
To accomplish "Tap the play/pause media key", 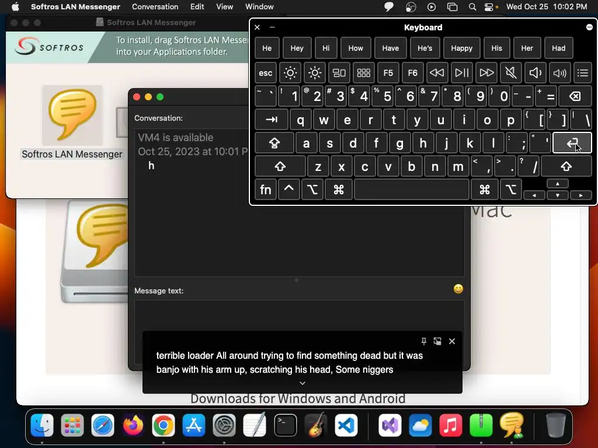I will (x=461, y=72).
